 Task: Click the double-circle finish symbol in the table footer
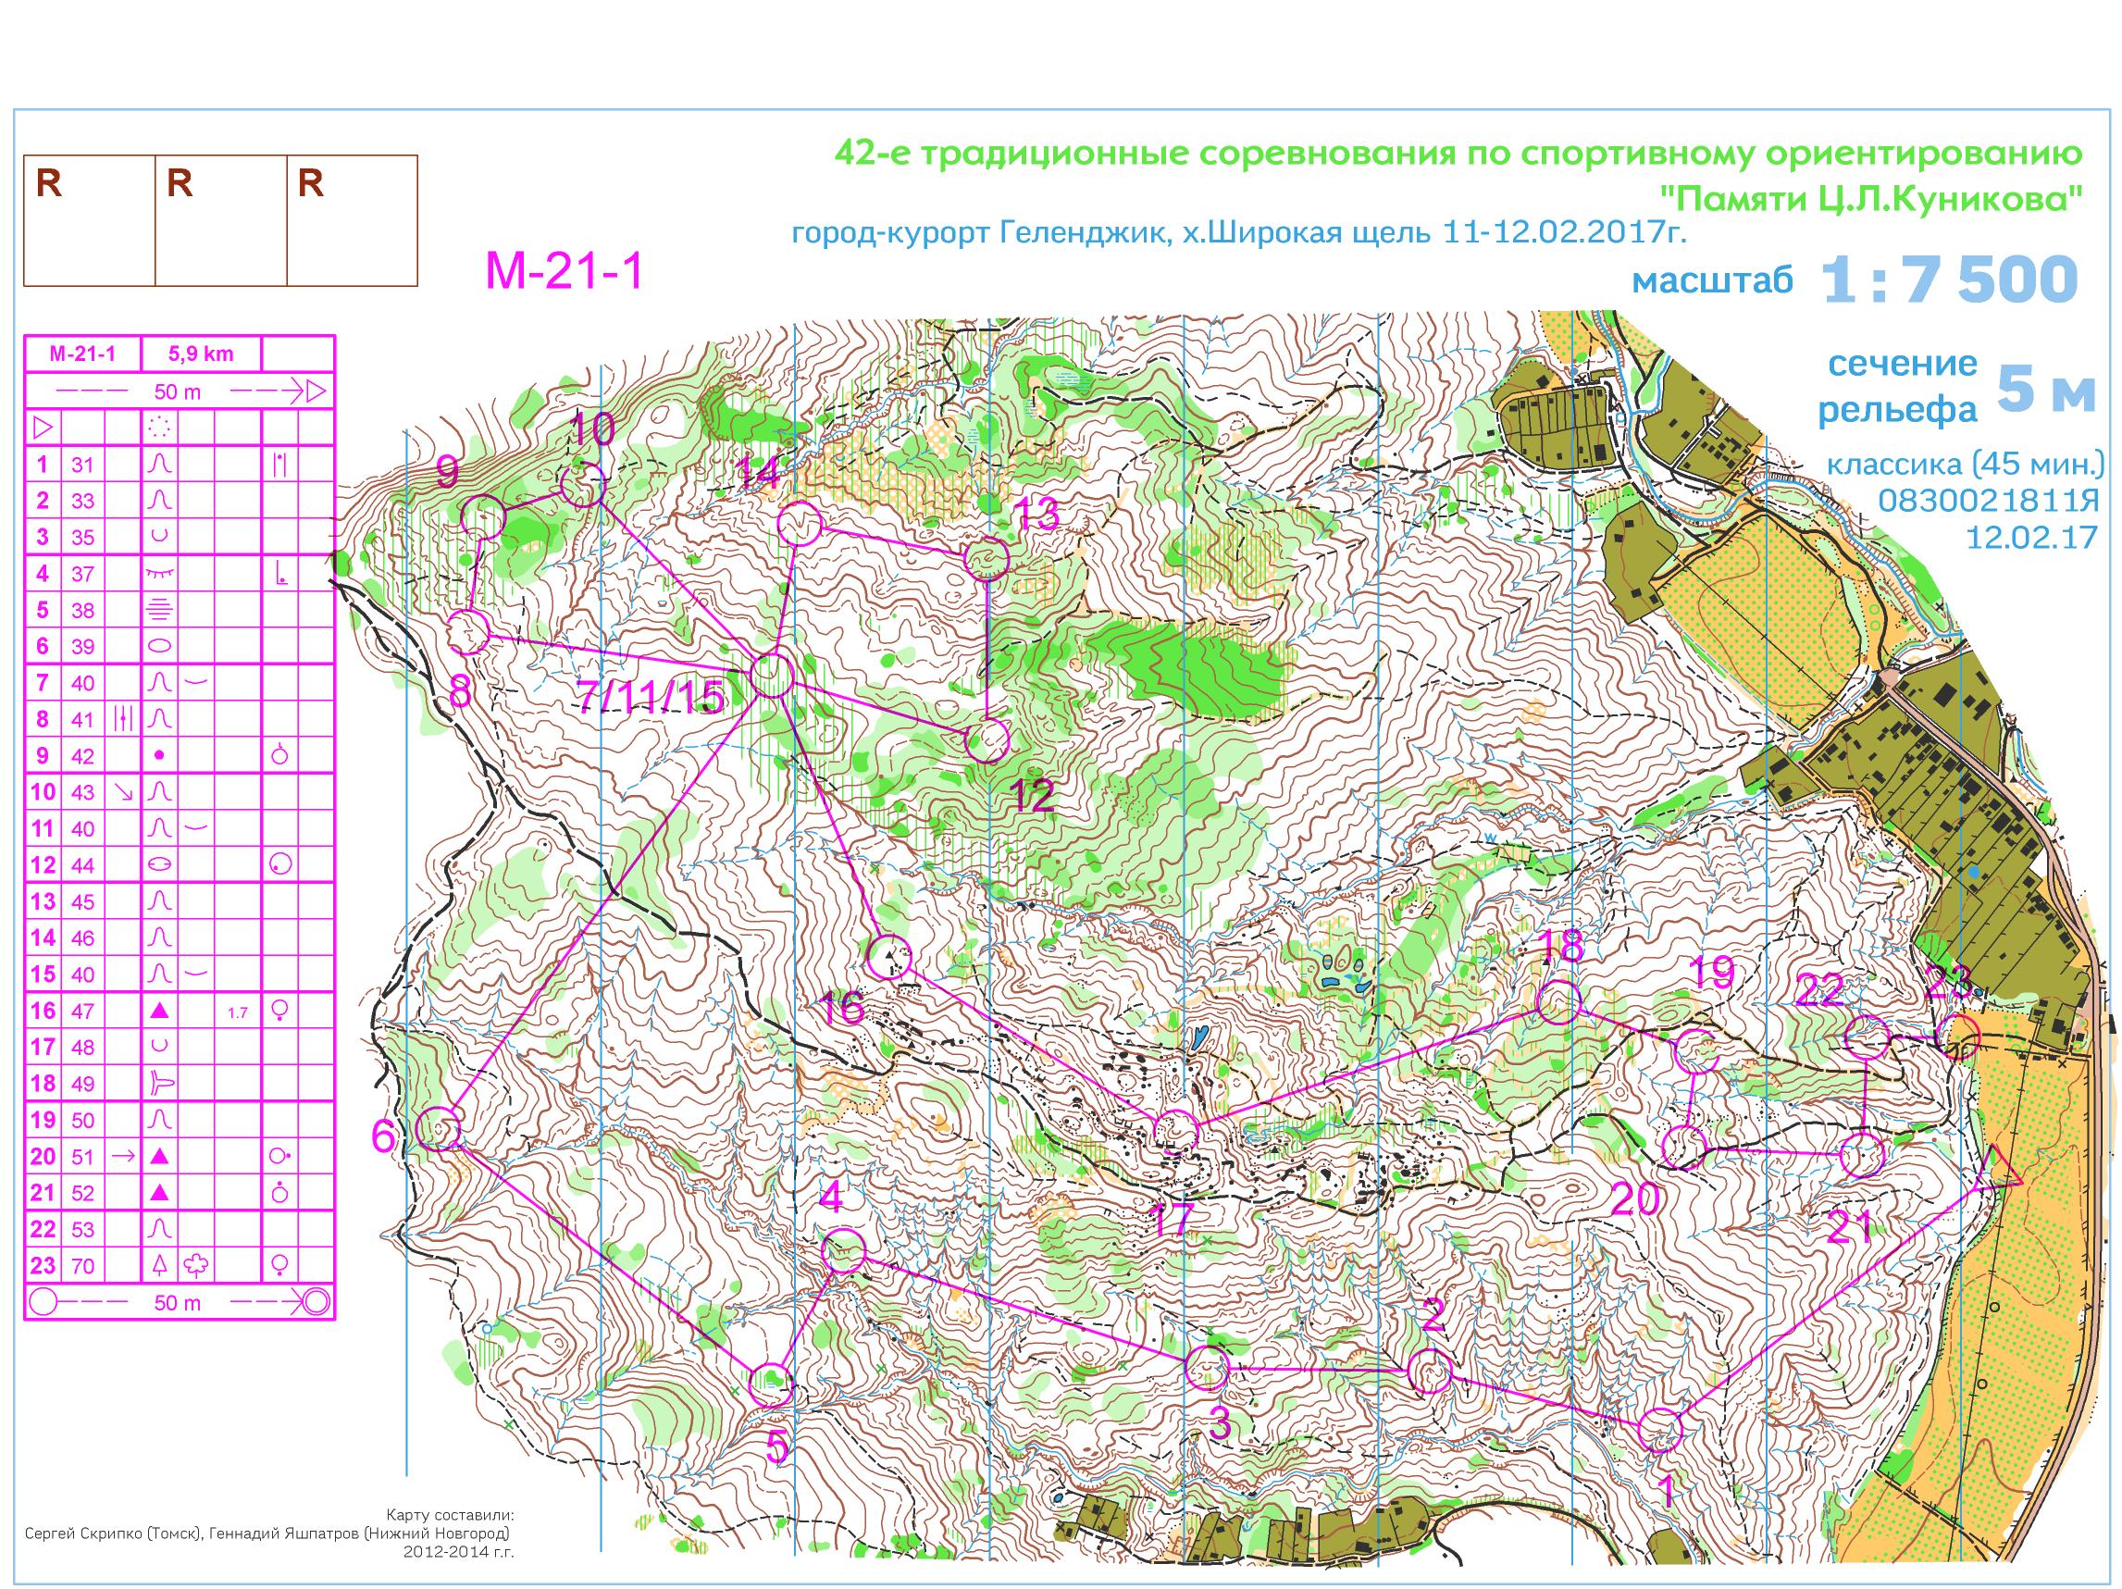click(x=316, y=1302)
